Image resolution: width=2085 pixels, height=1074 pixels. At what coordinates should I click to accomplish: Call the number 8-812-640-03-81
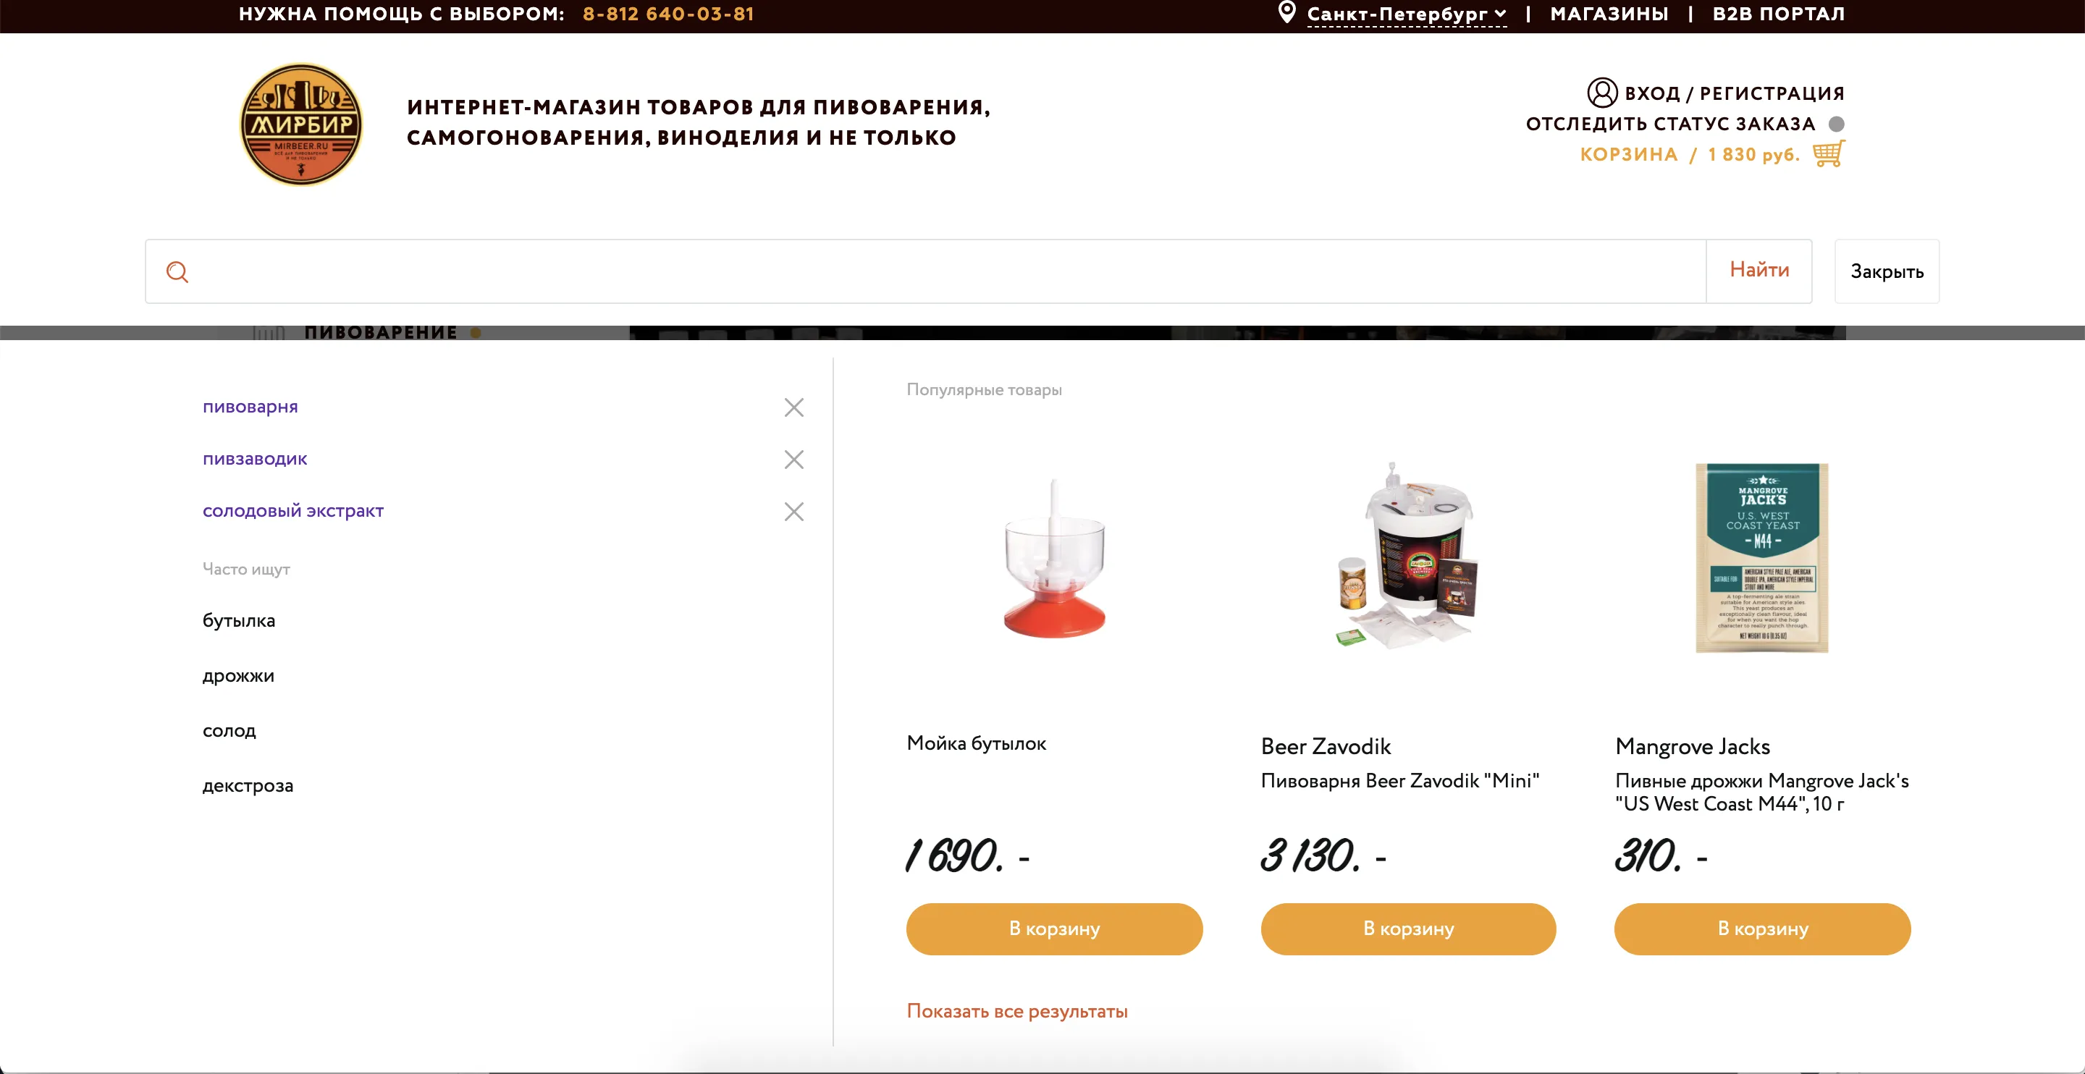click(x=668, y=14)
